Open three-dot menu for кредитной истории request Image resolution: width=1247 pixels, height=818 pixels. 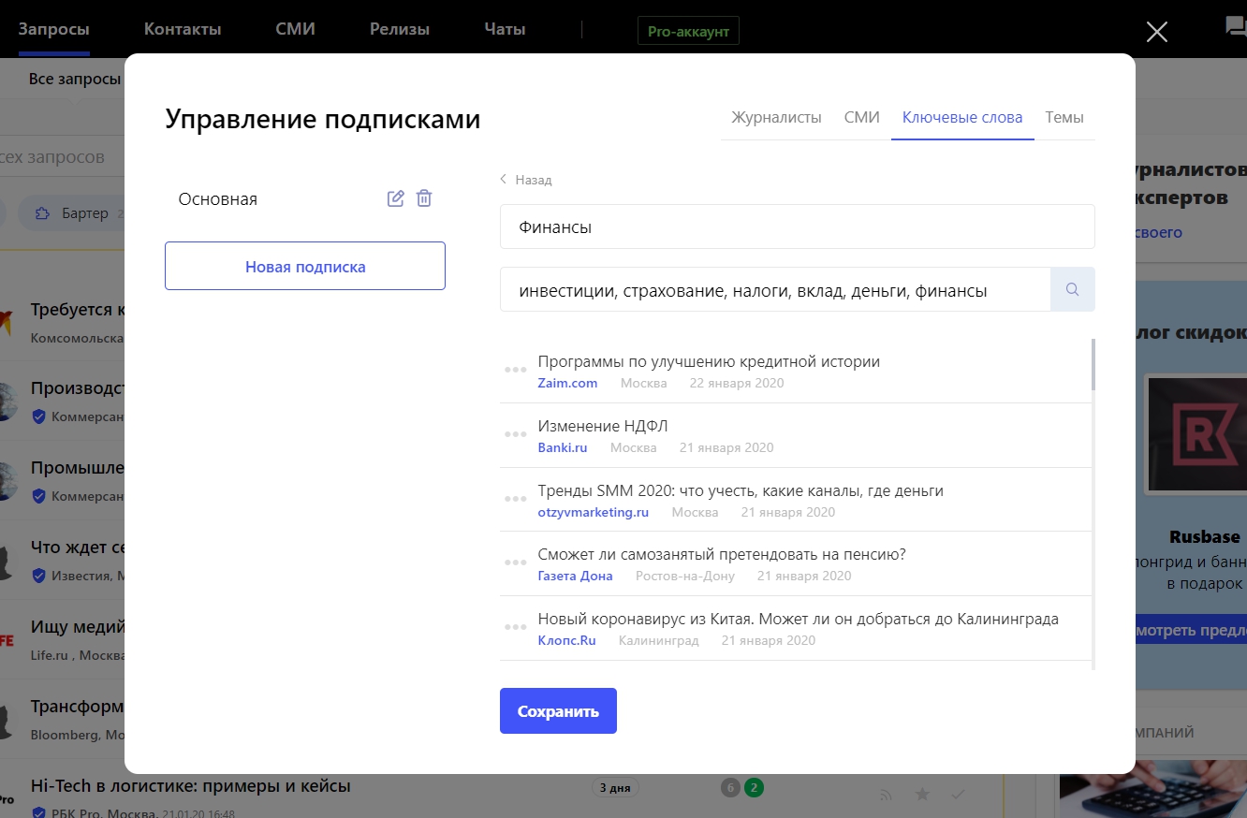click(515, 370)
